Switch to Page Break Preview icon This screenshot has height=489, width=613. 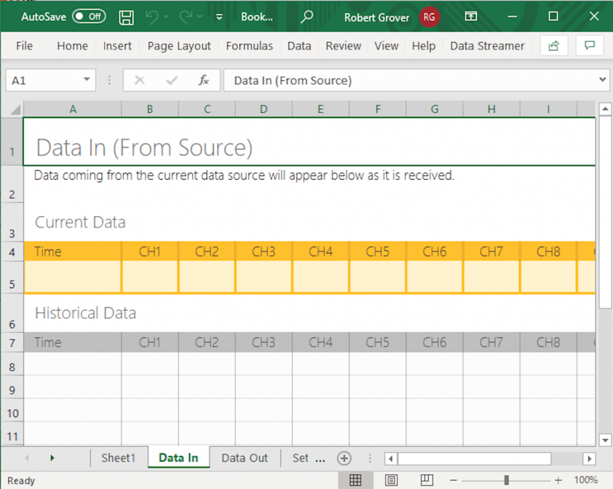[x=426, y=479]
